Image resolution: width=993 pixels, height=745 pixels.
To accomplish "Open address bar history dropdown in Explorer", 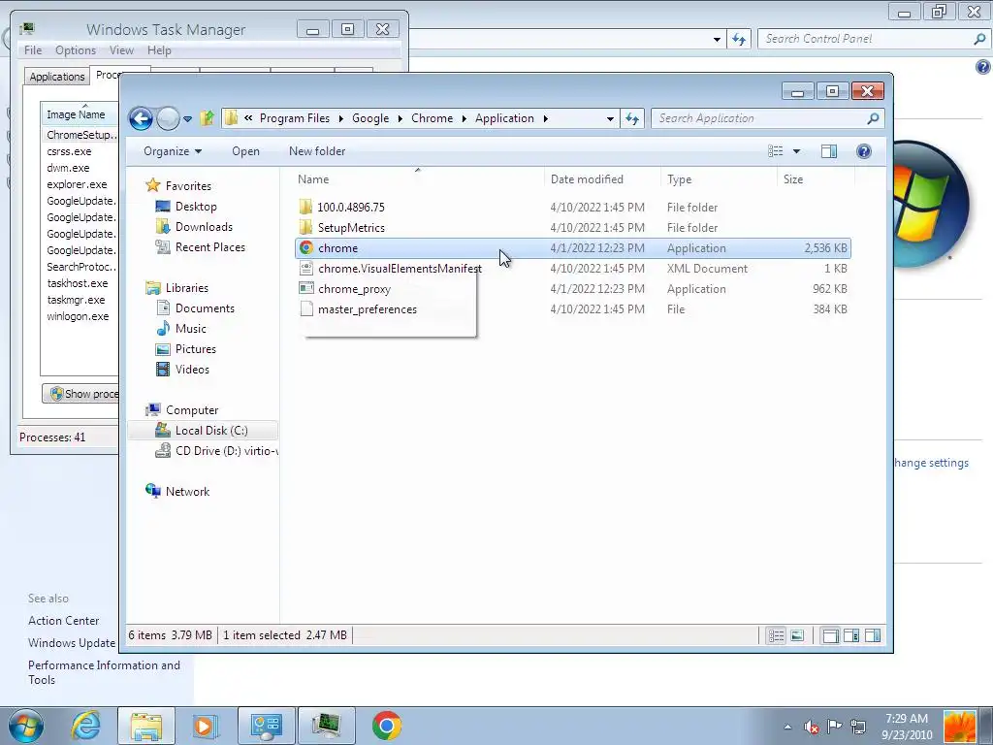I will (610, 118).
